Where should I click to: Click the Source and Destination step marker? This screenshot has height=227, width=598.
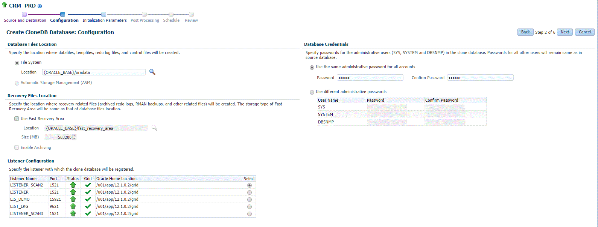point(24,15)
